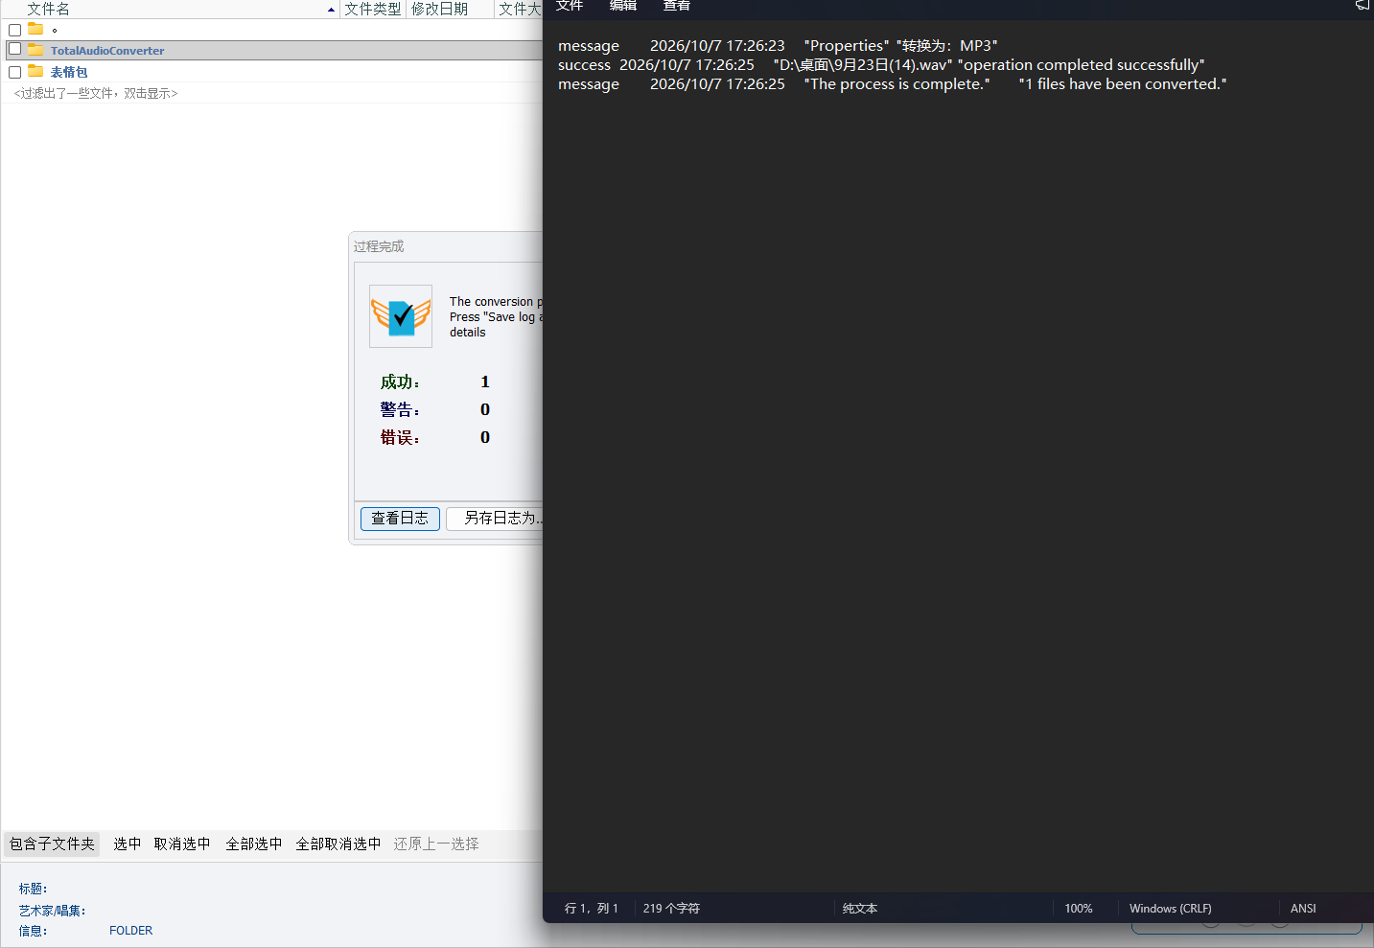Click the 错误 label in the 过程完成 dialog
Viewport: 1374px width, 948px height.
pyautogui.click(x=400, y=438)
